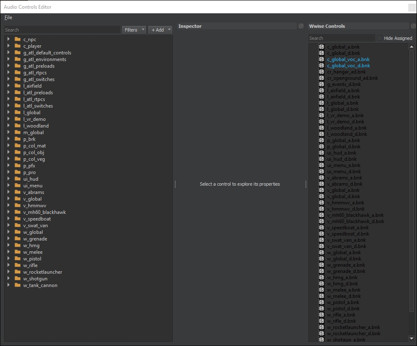This screenshot has width=417, height=346.
Task: Focus the audio controls Search field
Action: [x=62, y=30]
